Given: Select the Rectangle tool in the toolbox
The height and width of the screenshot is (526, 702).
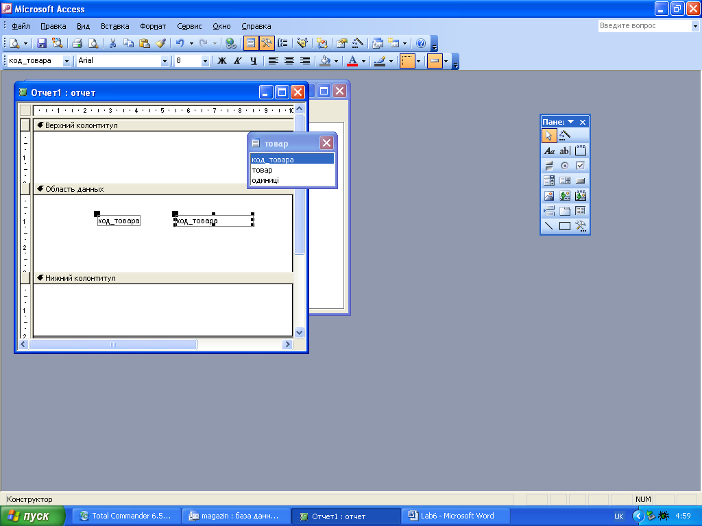Looking at the screenshot, I should [x=565, y=226].
